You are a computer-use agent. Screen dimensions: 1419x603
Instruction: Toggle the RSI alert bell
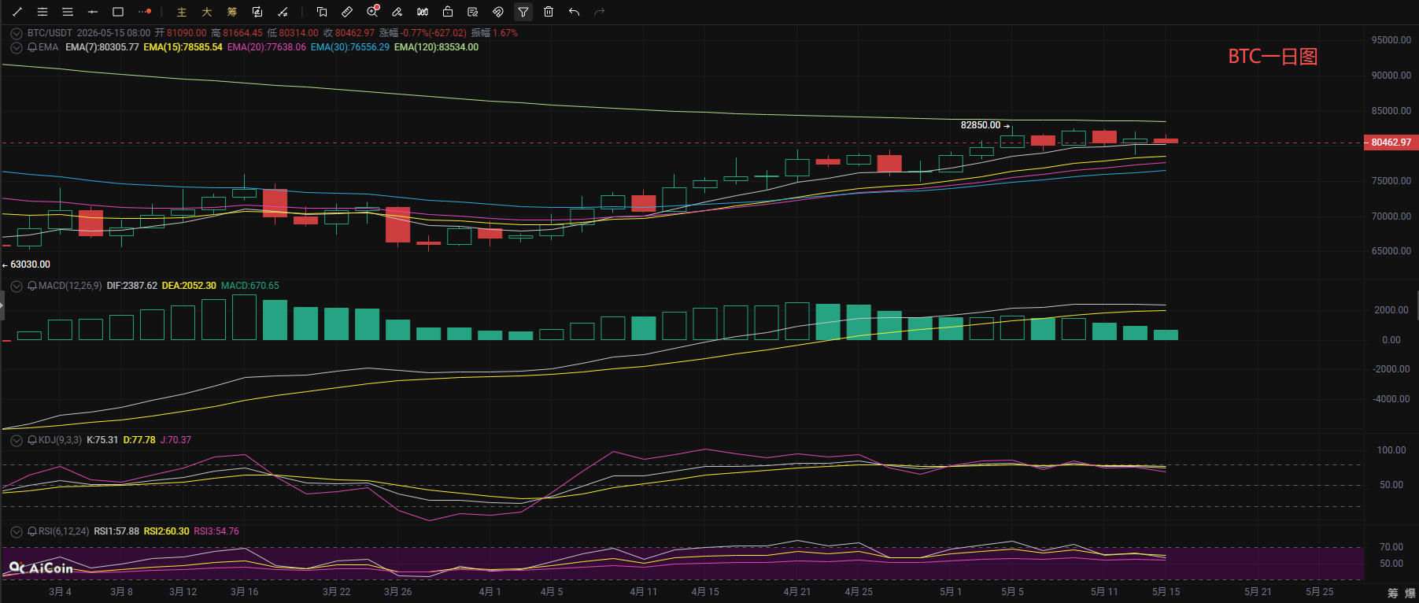(x=32, y=531)
